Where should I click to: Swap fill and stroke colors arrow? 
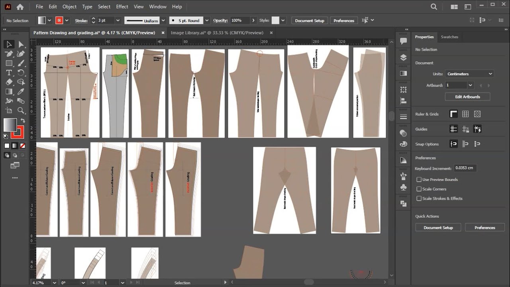coord(23,120)
